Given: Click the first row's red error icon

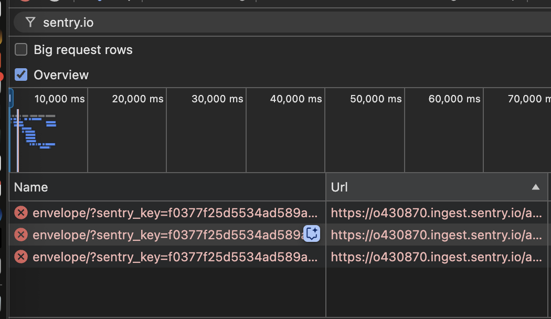Looking at the screenshot, I should coord(21,212).
